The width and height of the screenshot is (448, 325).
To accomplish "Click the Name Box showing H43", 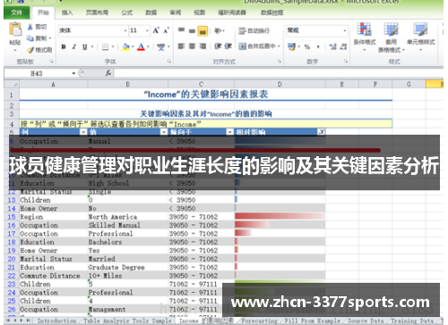I will tap(37, 74).
